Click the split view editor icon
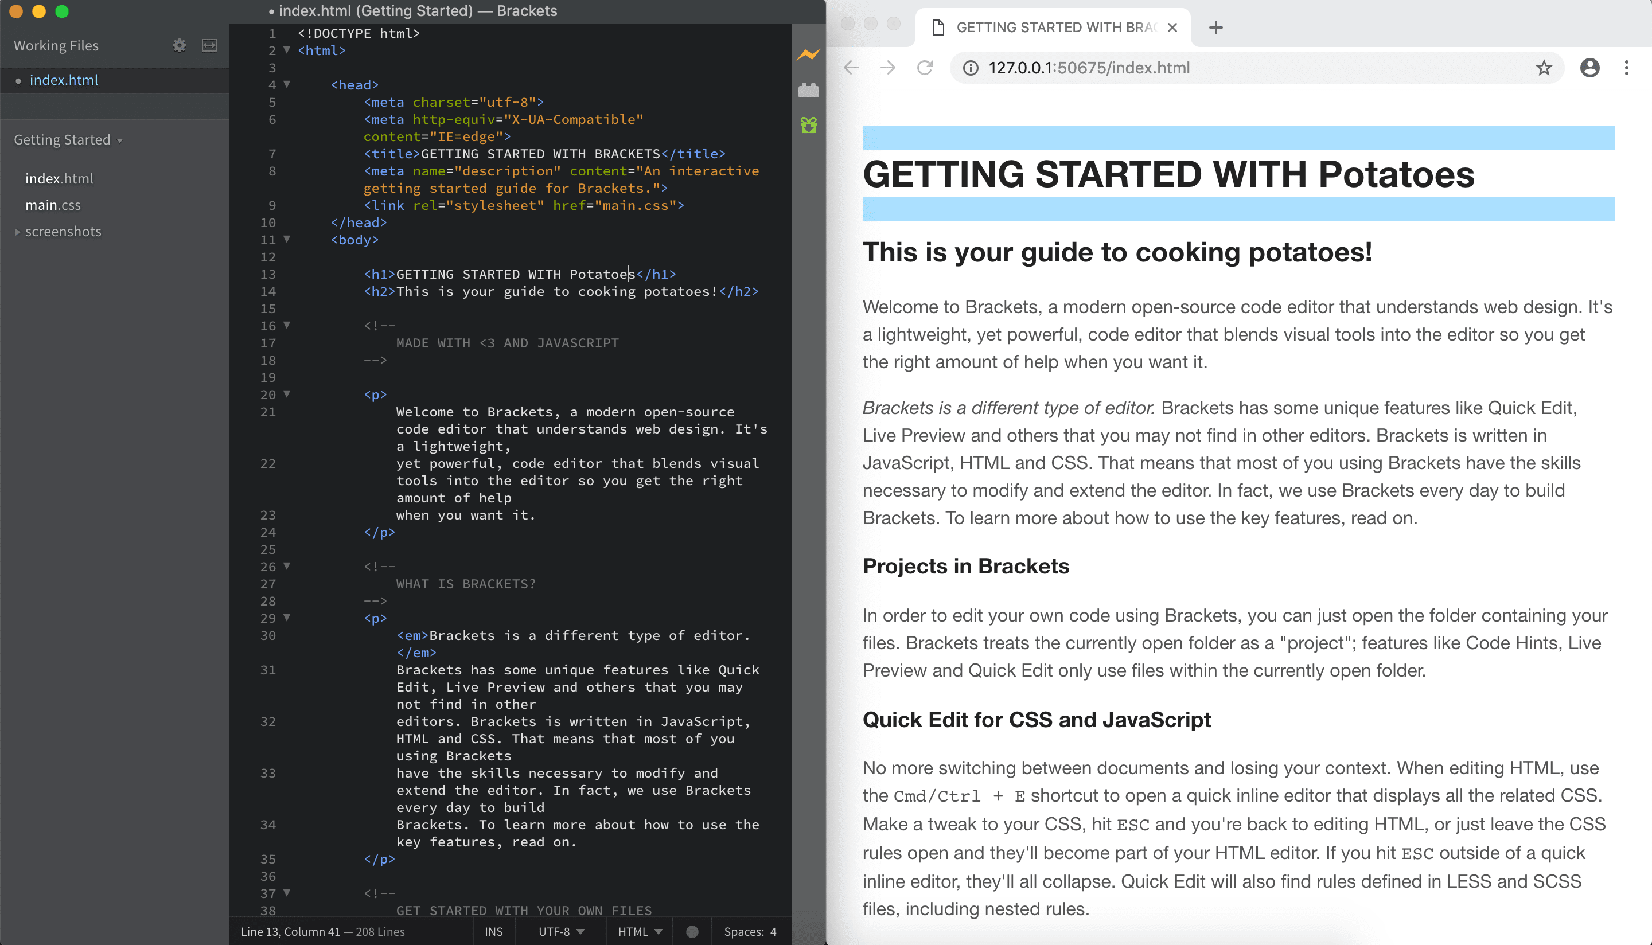1652x945 pixels. (209, 45)
